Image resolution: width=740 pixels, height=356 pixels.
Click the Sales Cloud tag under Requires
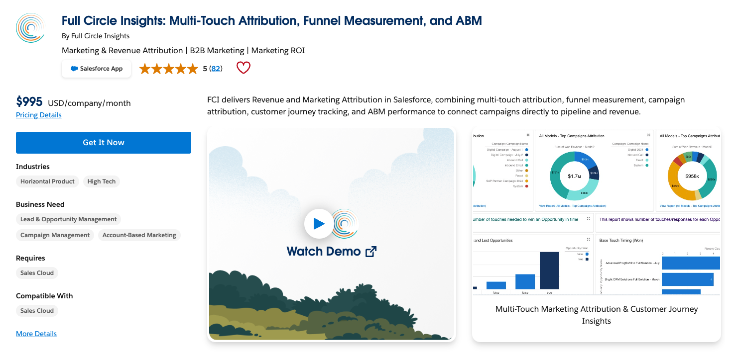click(37, 273)
